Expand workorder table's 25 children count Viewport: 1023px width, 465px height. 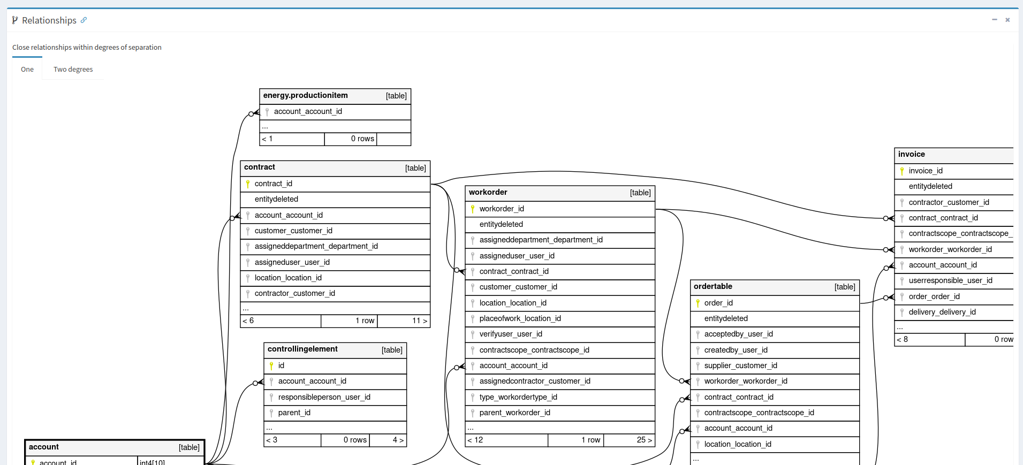(644, 440)
